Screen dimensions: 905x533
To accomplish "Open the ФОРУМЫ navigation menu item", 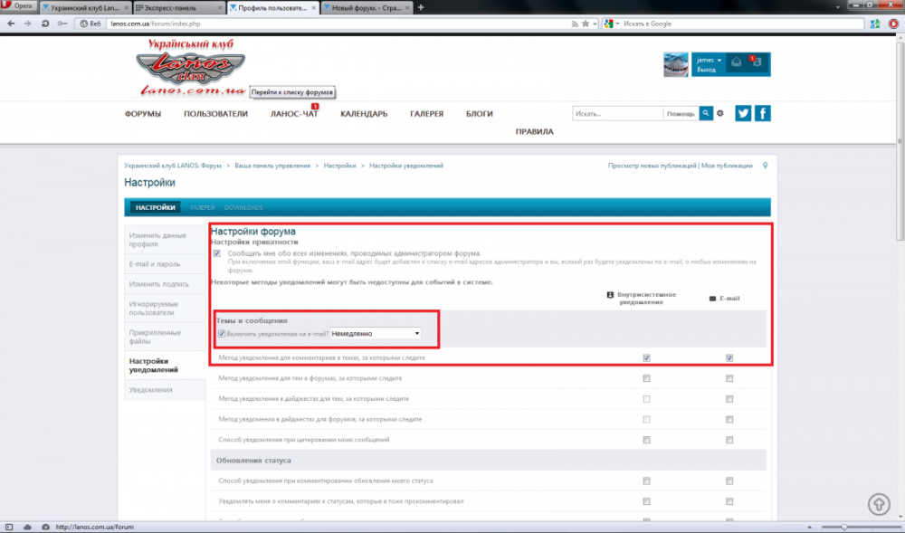I will point(142,114).
